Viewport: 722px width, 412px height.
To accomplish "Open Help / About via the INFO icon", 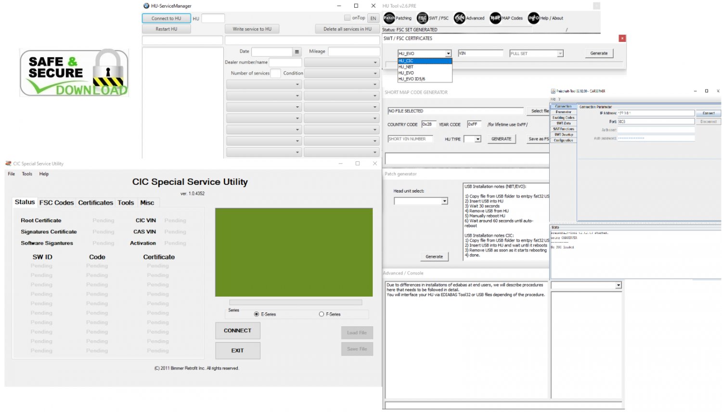I will [x=533, y=18].
